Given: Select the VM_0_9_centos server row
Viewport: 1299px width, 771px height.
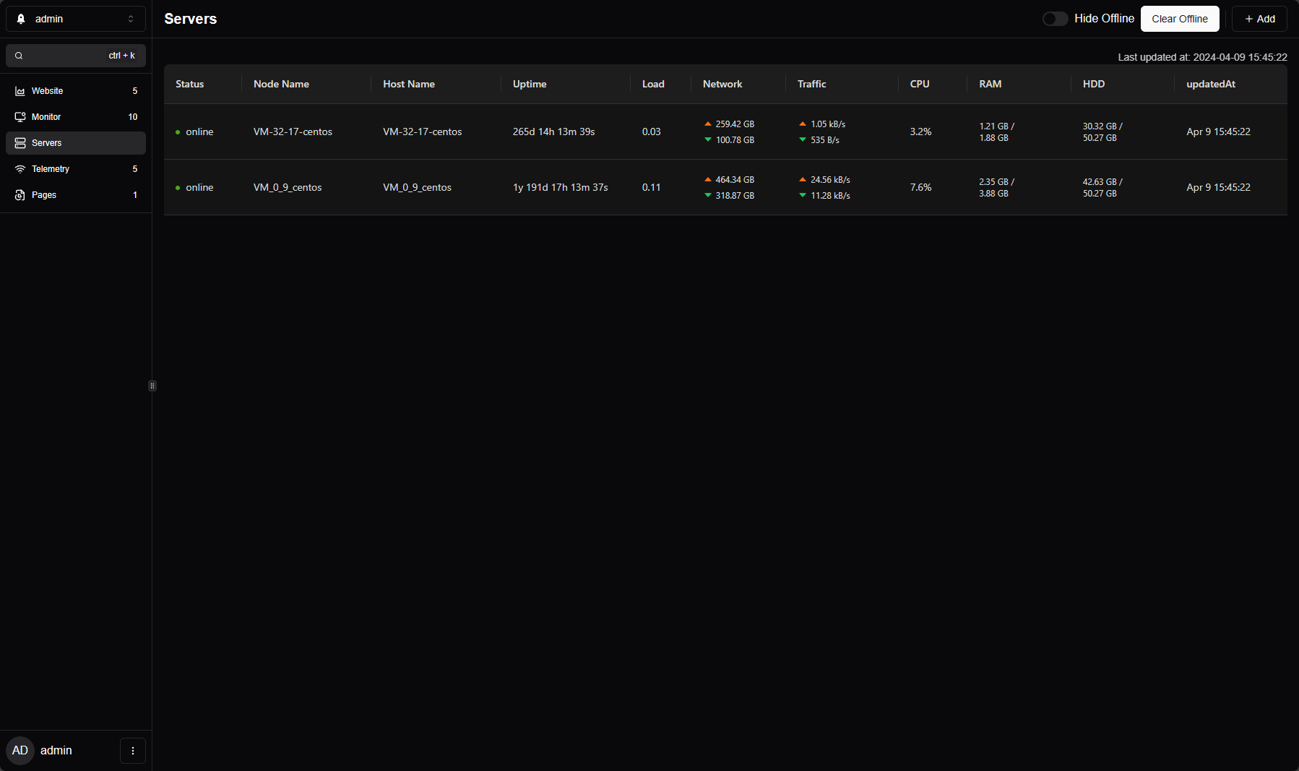Looking at the screenshot, I should [725, 187].
